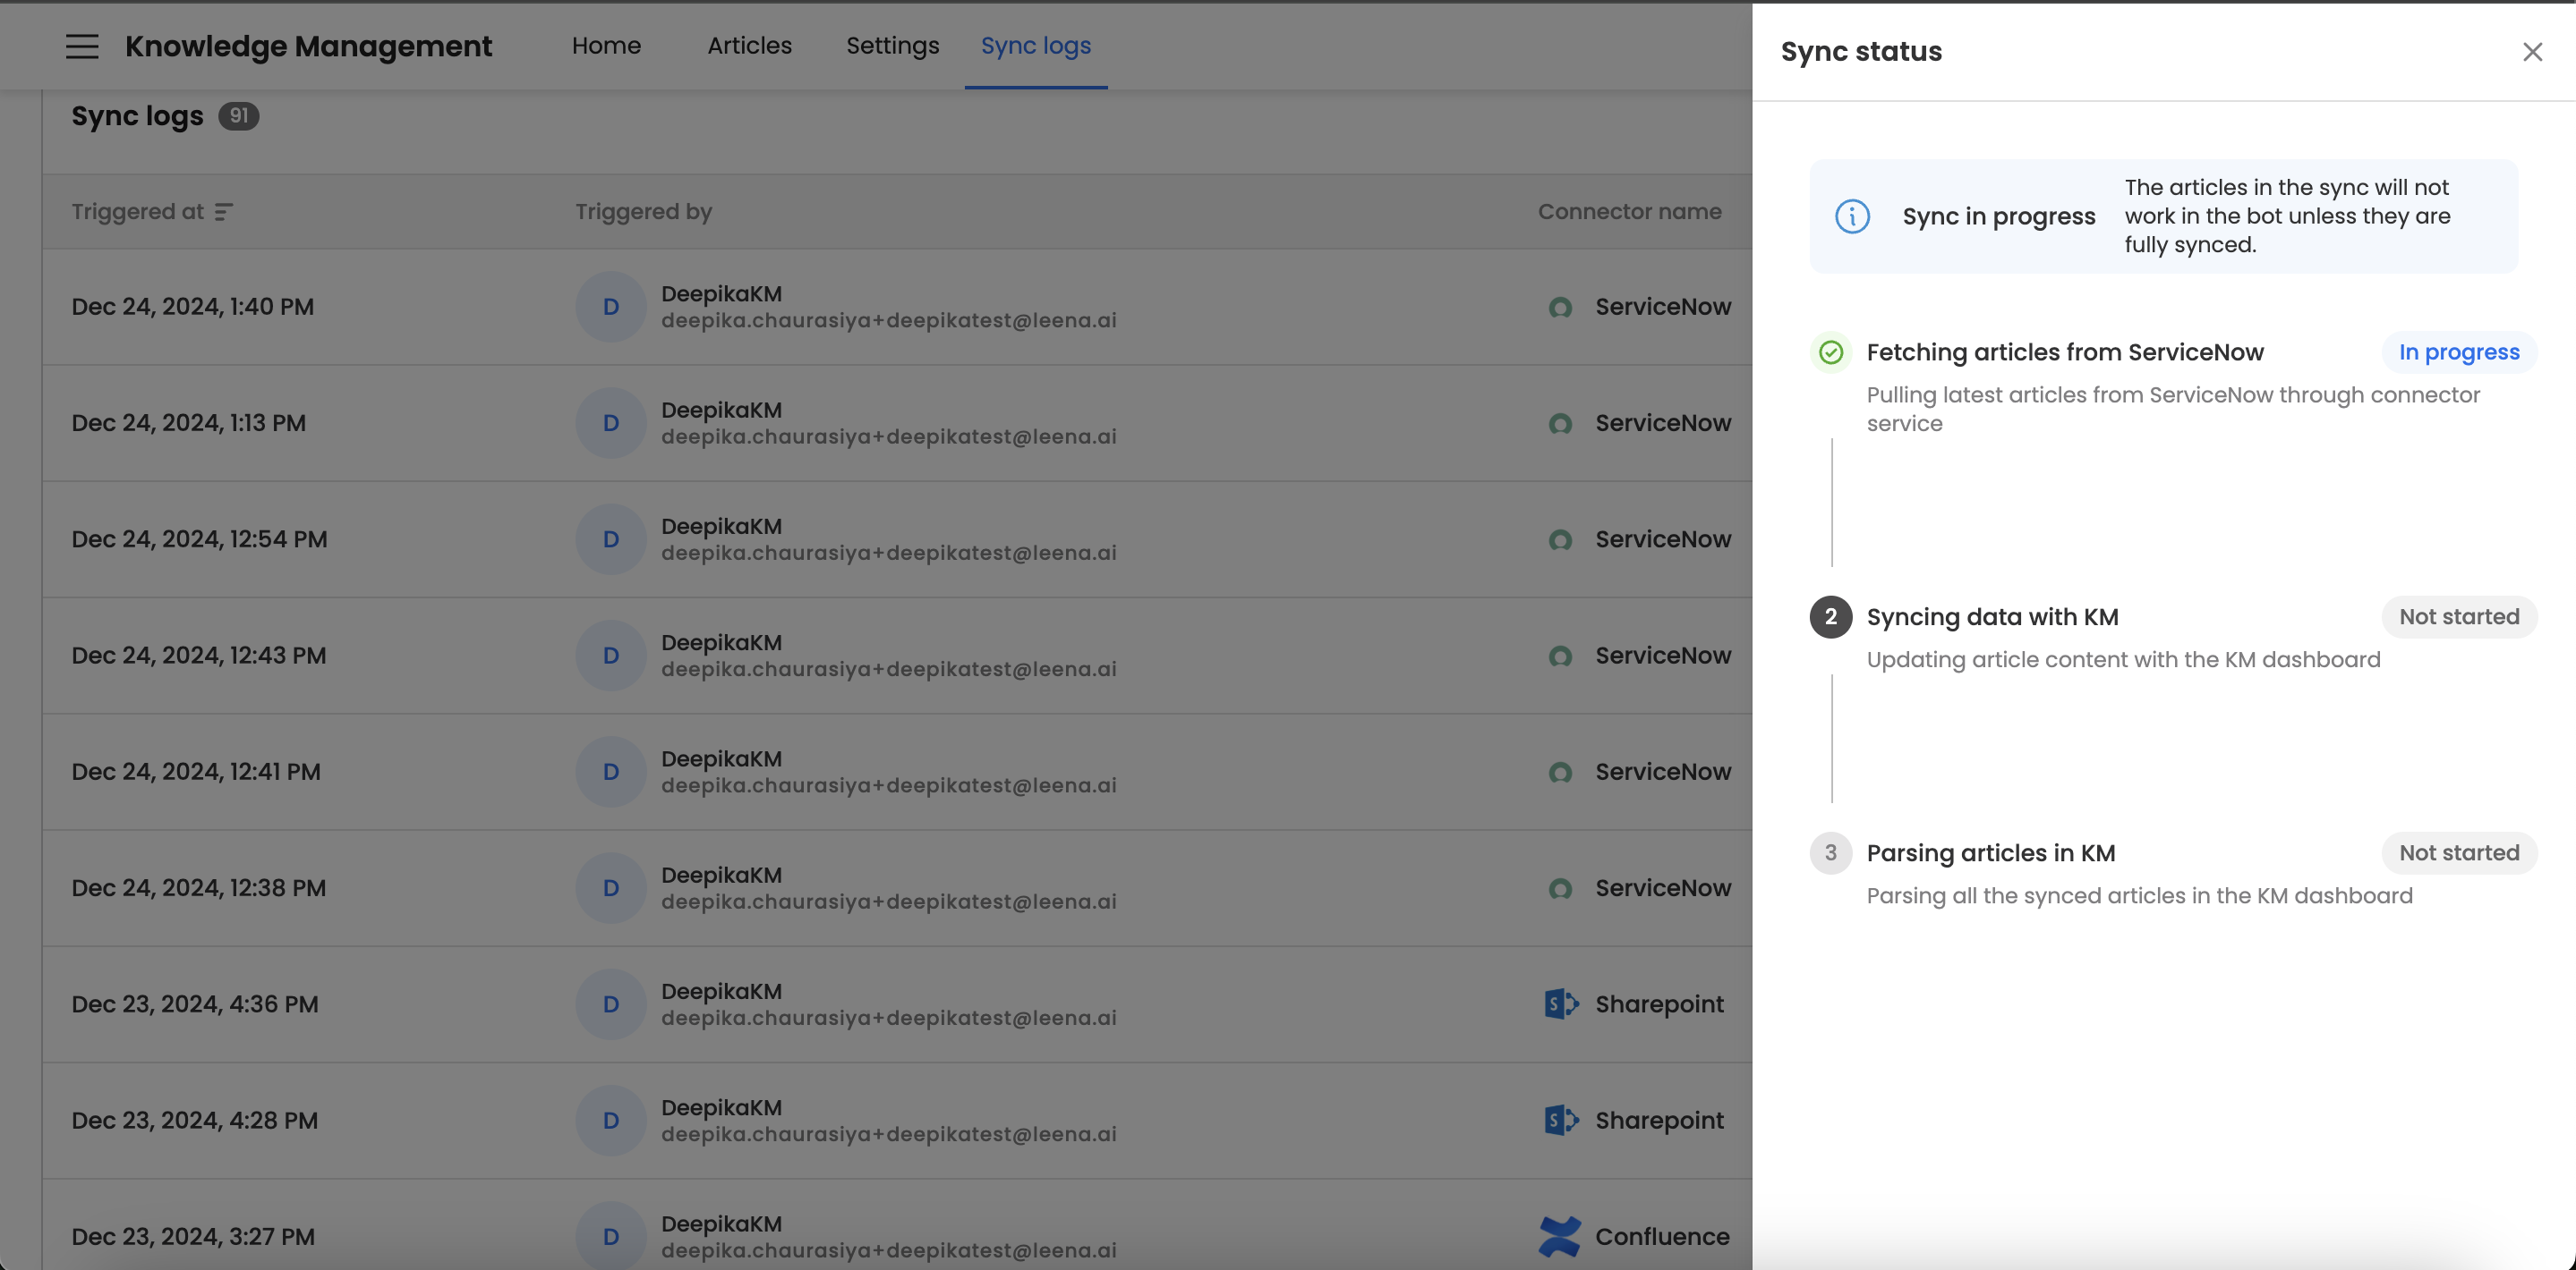Open the Settings tab
Image resolution: width=2576 pixels, height=1270 pixels.
pos(892,46)
